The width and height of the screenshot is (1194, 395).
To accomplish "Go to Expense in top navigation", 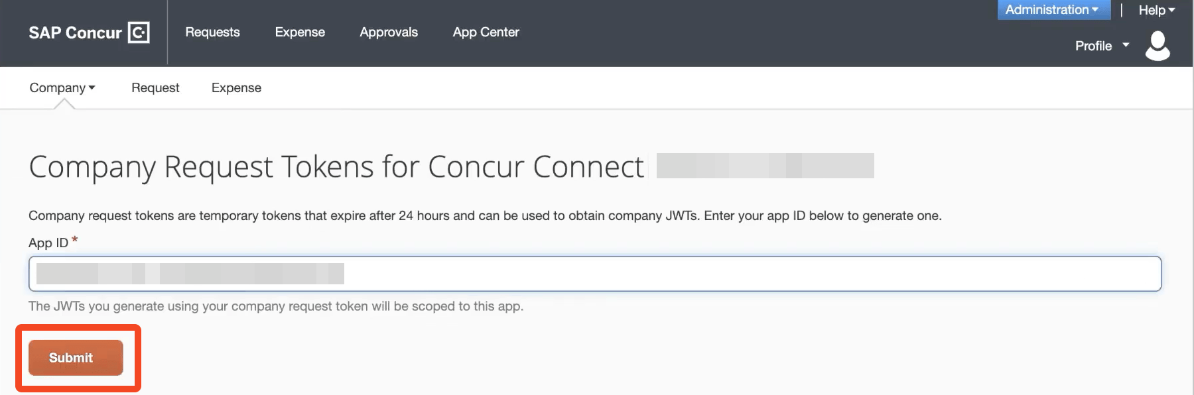I will tap(300, 32).
